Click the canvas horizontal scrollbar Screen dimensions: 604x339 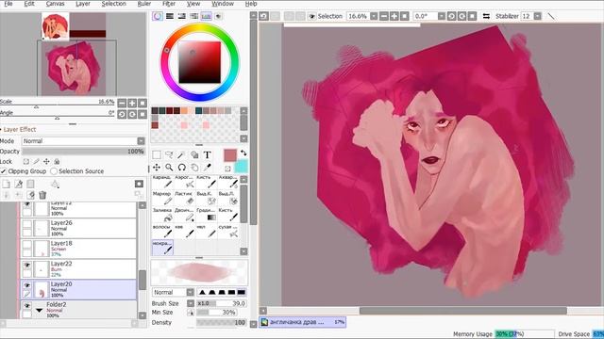point(463,311)
